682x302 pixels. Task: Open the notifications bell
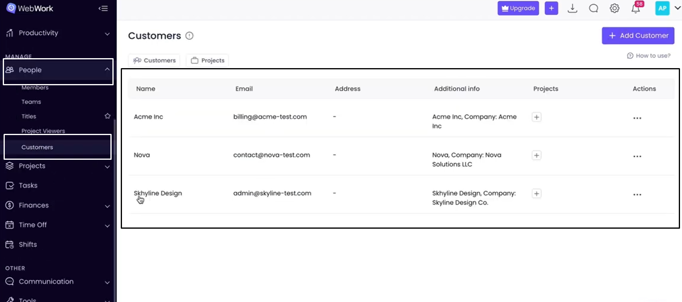click(x=636, y=9)
